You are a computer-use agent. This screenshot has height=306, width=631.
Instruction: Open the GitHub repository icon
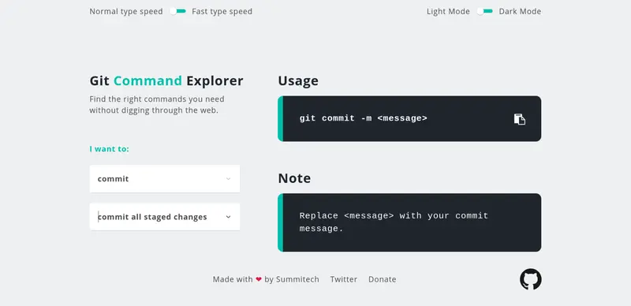pyautogui.click(x=530, y=279)
